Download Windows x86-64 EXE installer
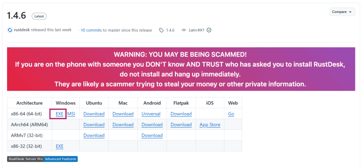This screenshot has height=168, width=364. click(x=59, y=114)
